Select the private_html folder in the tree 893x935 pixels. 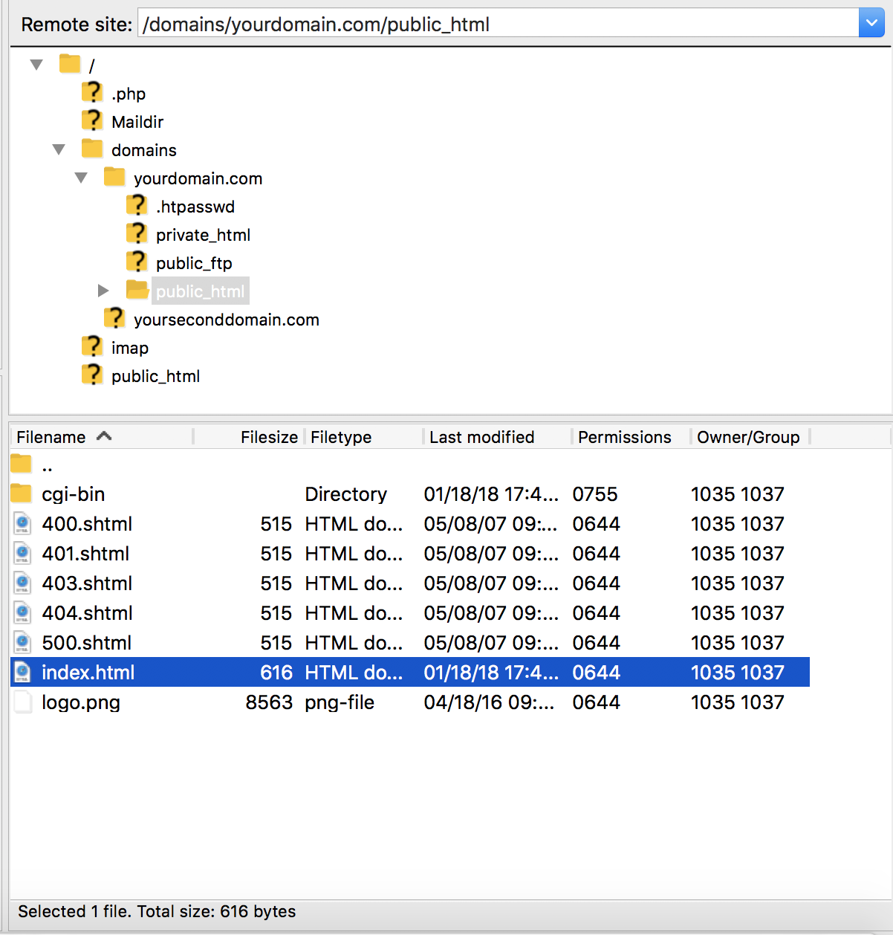tap(203, 235)
